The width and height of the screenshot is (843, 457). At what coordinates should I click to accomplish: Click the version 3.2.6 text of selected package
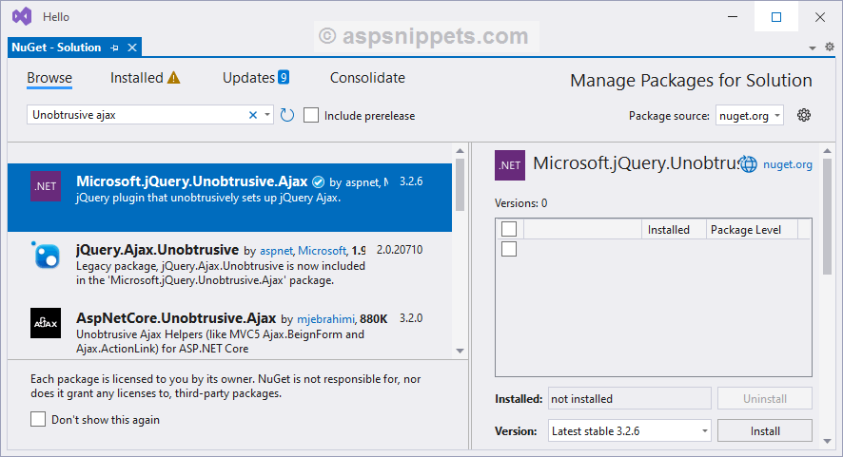point(411,181)
